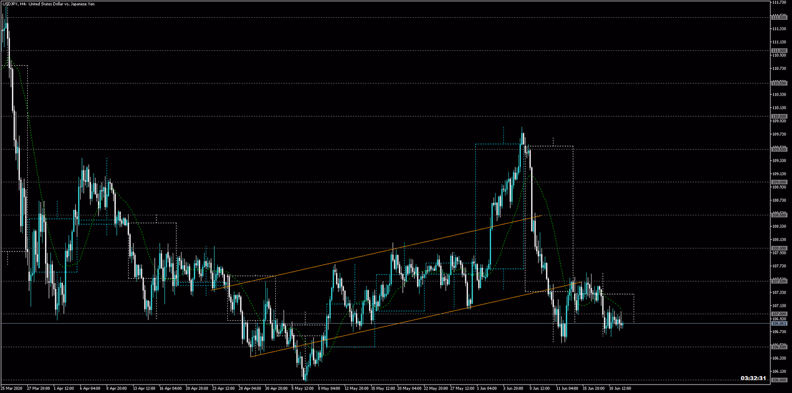Viewport: 792px width, 393px height.
Task: Click the 22 May 20:00 time label
Action: pos(436,389)
